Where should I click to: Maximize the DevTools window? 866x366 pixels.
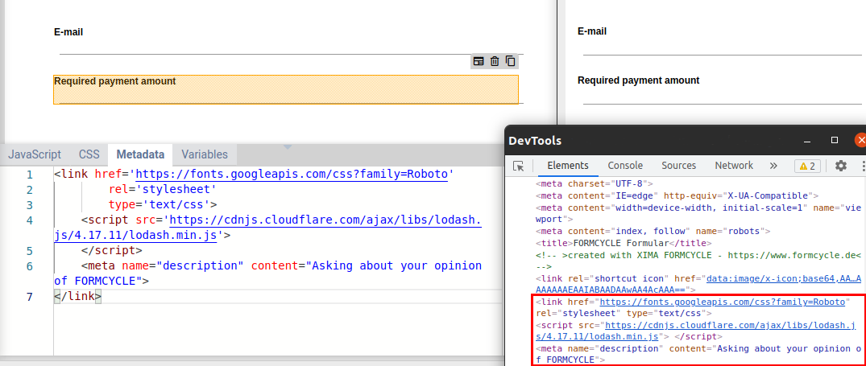[835, 140]
